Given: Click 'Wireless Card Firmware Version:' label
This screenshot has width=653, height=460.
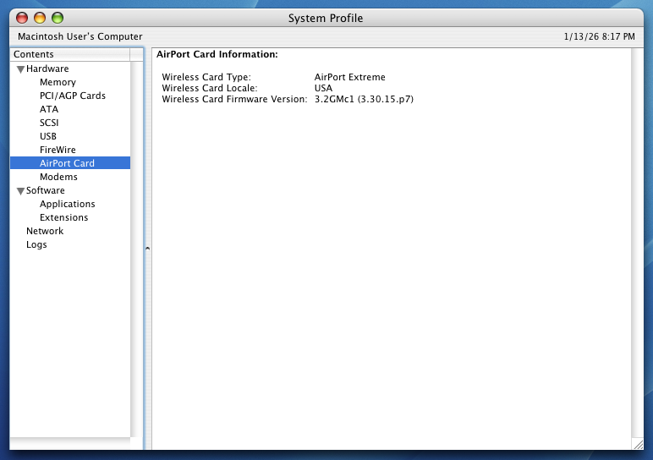Looking at the screenshot, I should (234, 99).
